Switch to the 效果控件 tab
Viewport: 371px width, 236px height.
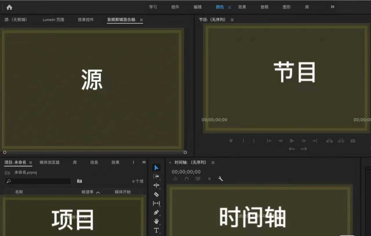[x=86, y=19]
